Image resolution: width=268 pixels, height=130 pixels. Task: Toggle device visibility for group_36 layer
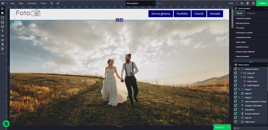(x=236, y=73)
